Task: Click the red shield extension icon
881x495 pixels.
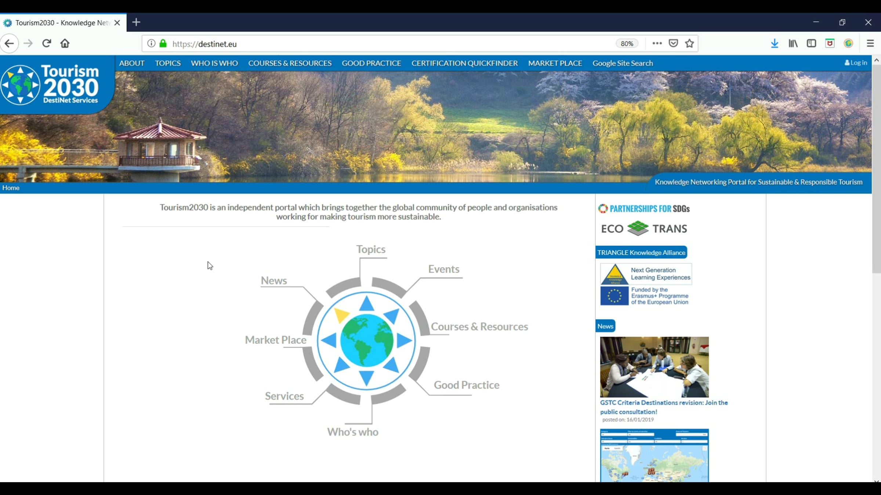Action: click(830, 43)
